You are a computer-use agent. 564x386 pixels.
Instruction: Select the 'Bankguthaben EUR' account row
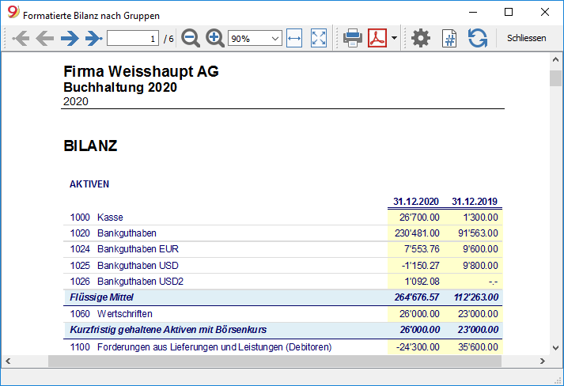(x=282, y=249)
